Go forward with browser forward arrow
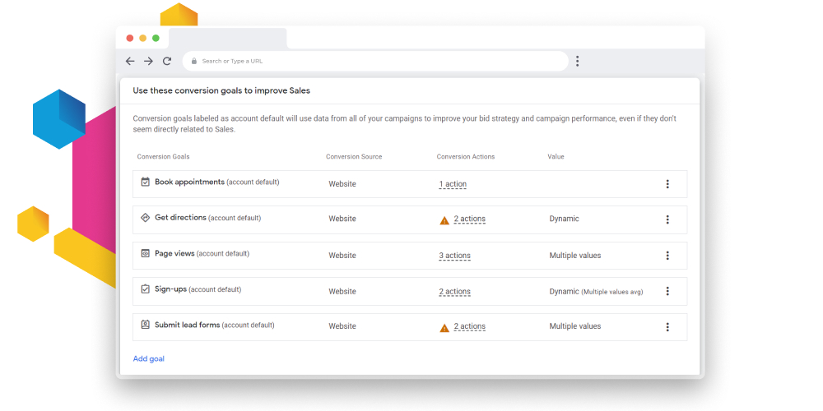 point(148,61)
